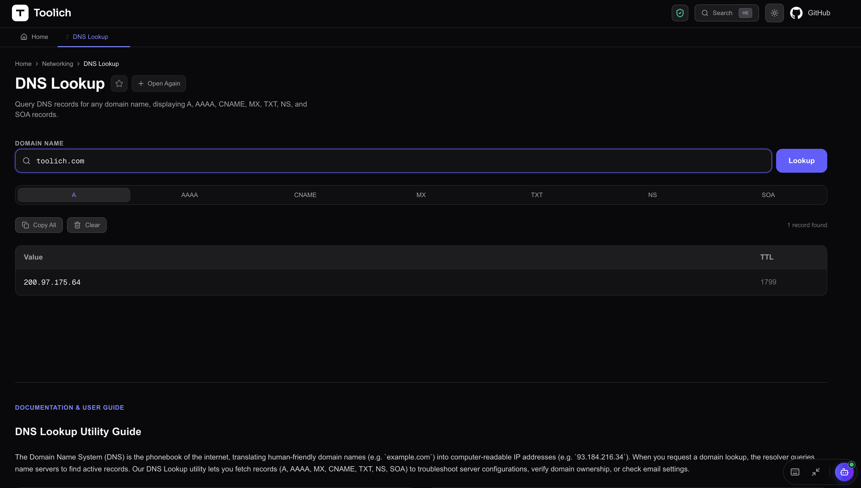Open the Search box in header
Viewport: 861px width, 488px height.
(727, 13)
